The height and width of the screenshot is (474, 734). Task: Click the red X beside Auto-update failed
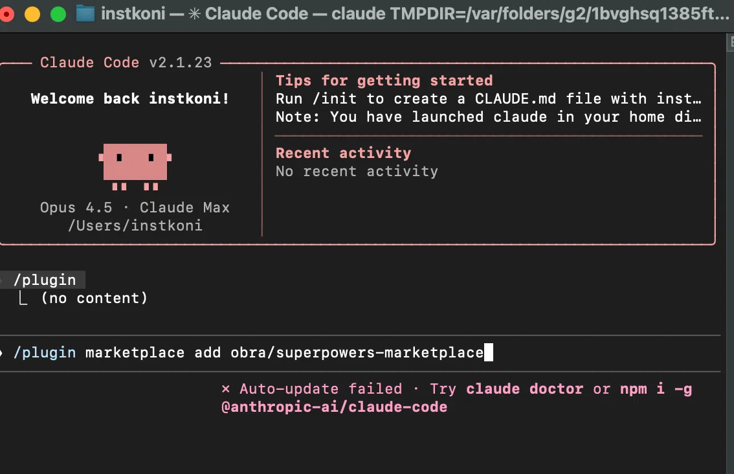point(226,389)
